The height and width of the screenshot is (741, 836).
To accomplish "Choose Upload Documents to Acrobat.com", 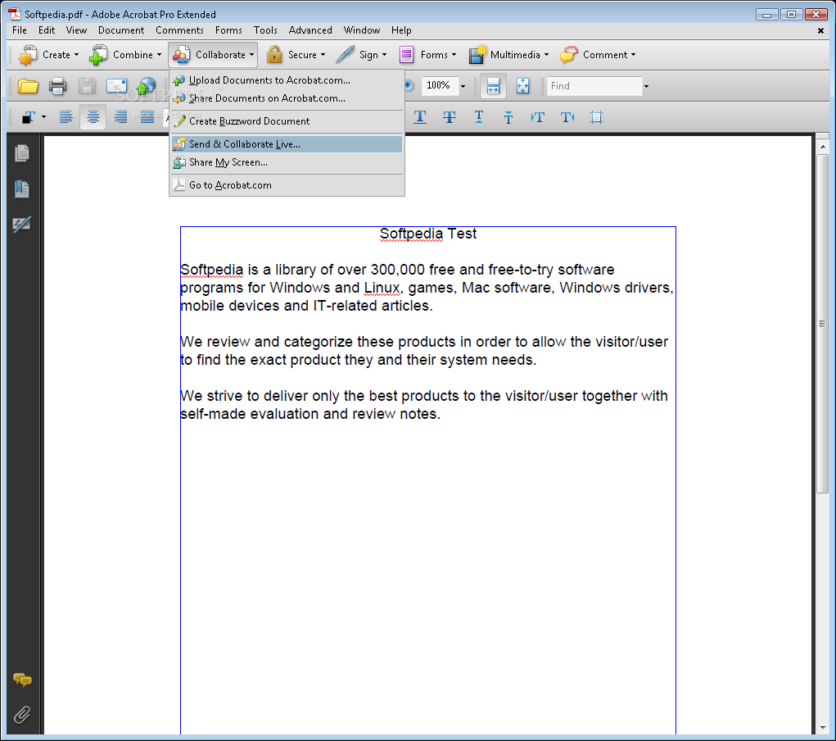I will (x=287, y=80).
